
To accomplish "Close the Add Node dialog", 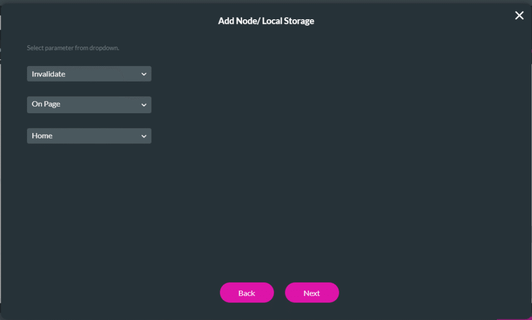I will pos(519,16).
